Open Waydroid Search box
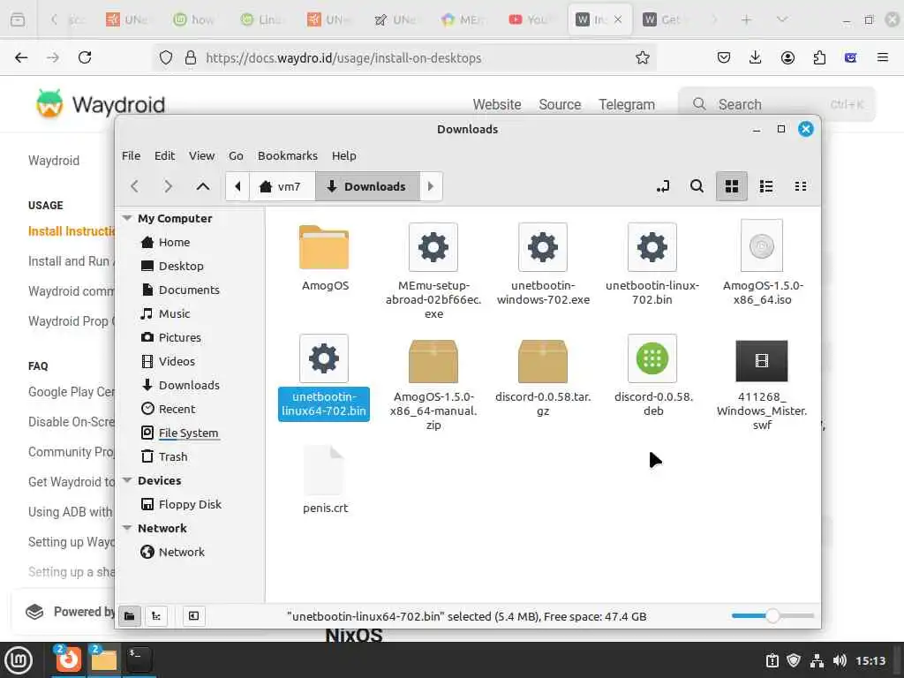Viewport: 904px width, 678px height. pyautogui.click(x=777, y=104)
